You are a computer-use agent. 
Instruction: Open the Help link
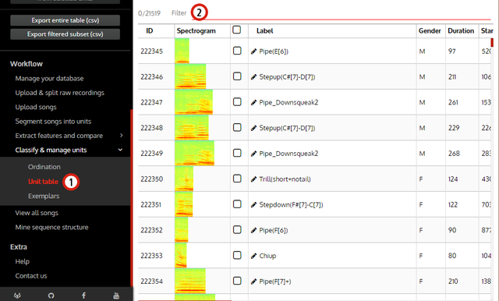(23, 261)
